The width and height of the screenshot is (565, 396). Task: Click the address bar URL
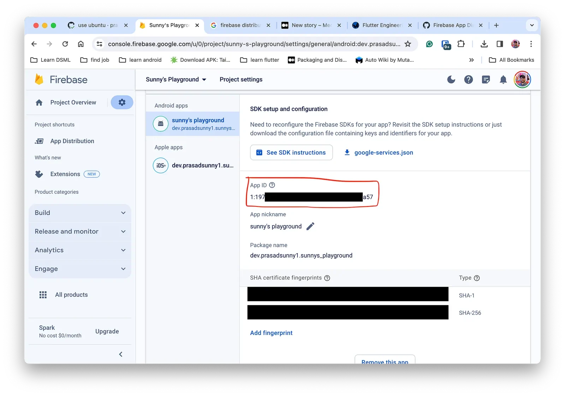tap(254, 44)
